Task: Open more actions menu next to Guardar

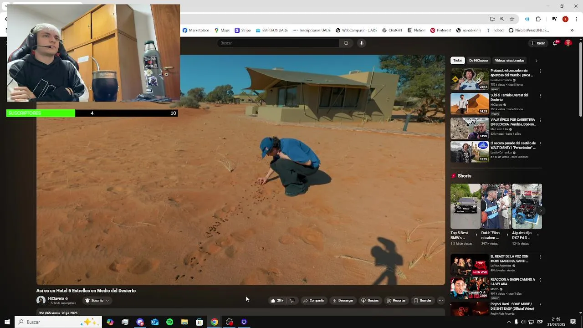Action: click(440, 301)
